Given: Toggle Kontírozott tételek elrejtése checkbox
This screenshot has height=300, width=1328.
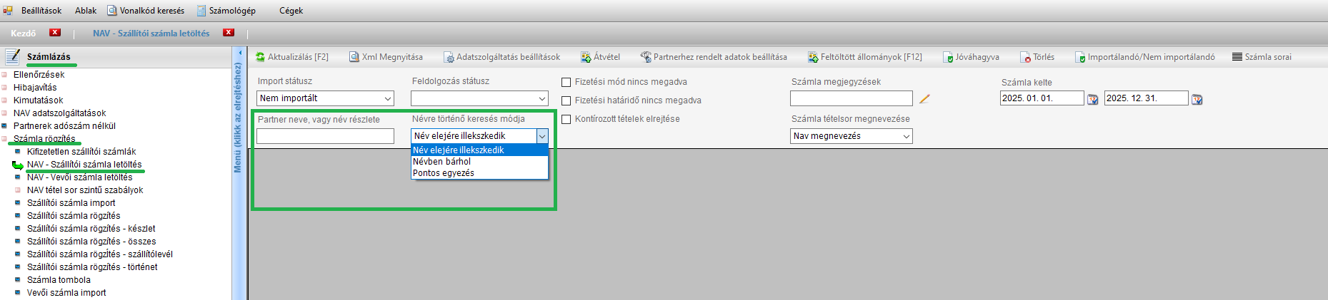Looking at the screenshot, I should pyautogui.click(x=566, y=120).
